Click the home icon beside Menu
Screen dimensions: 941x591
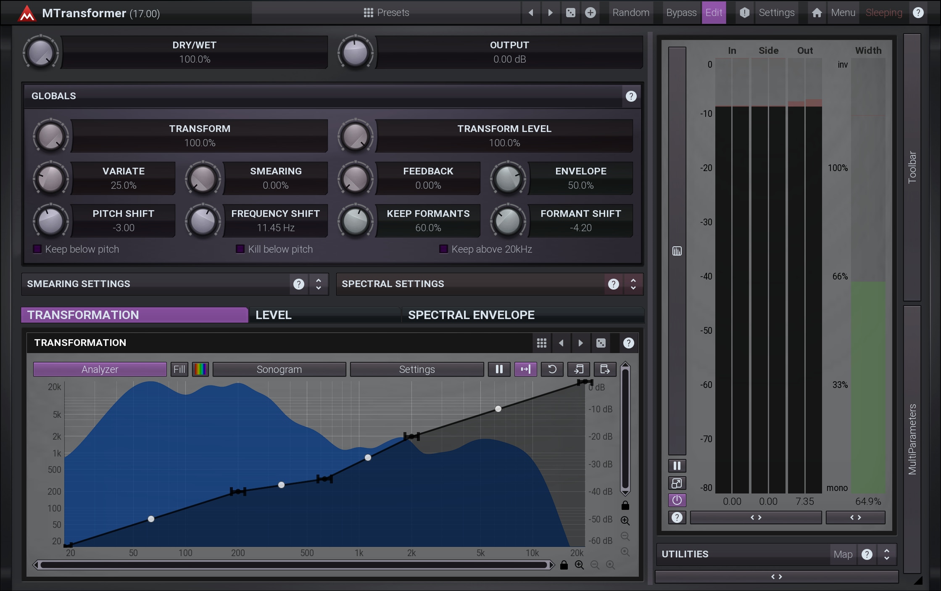817,13
